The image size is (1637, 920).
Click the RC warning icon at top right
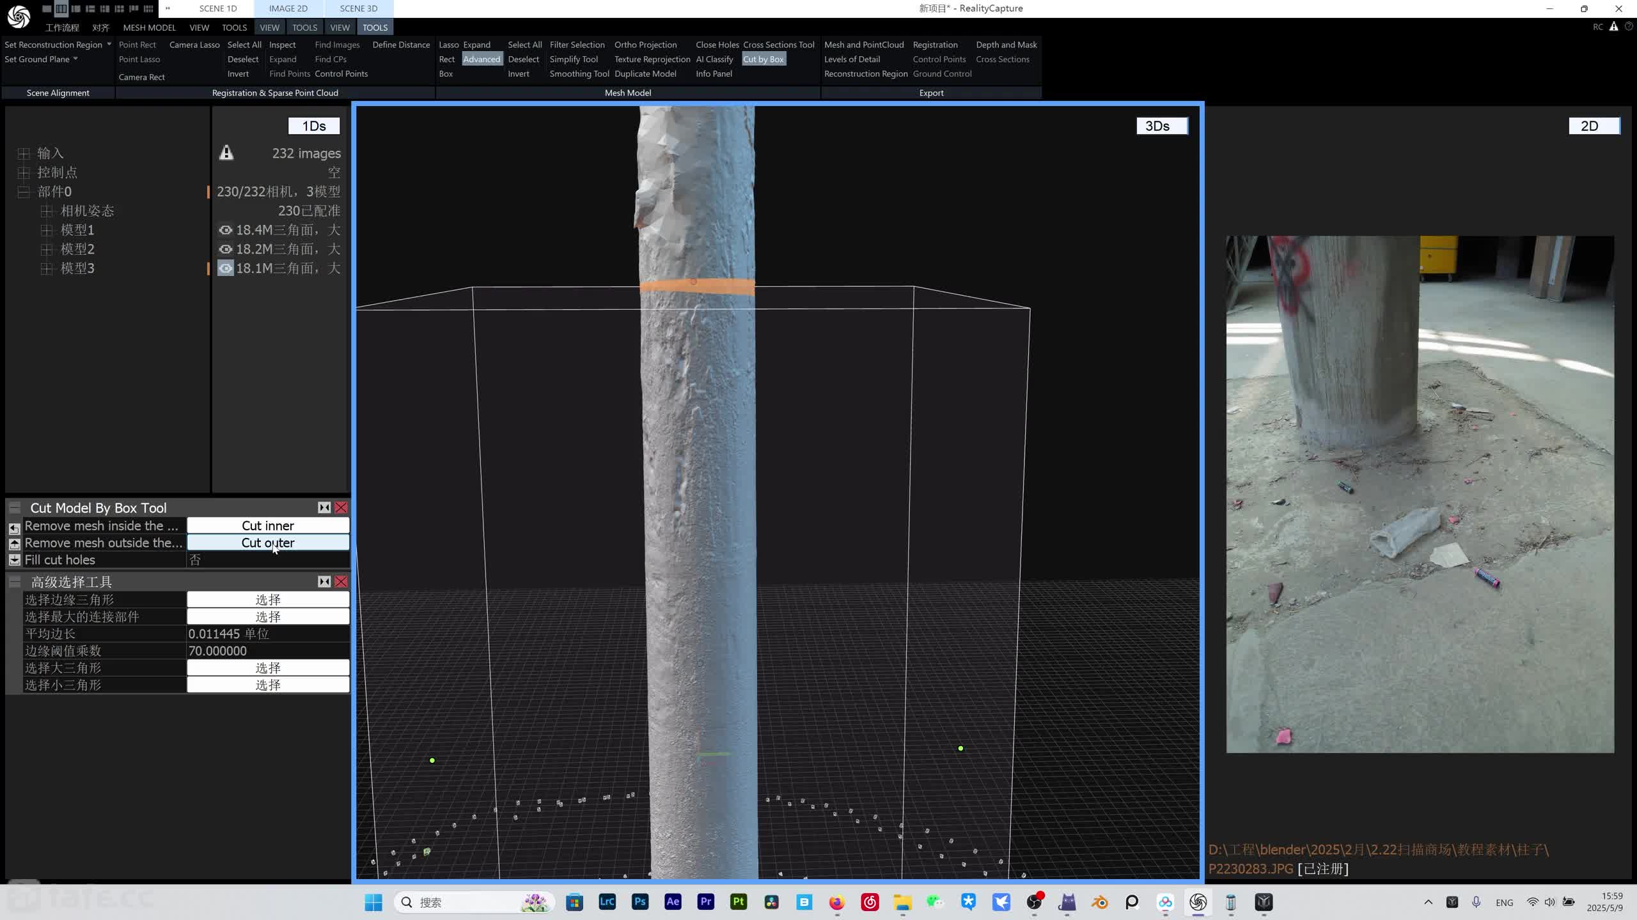point(1614,27)
